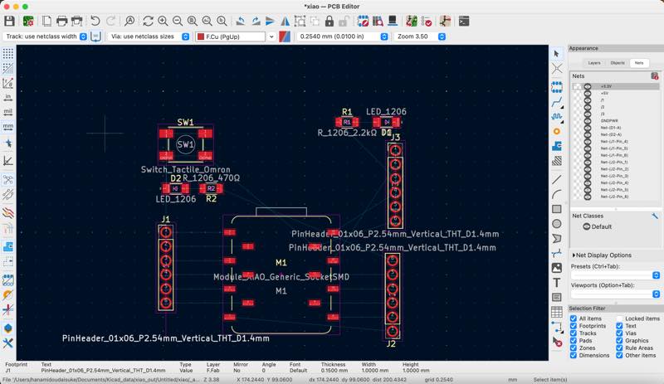Open the F.Cu layer selector dropdown
This screenshot has width=664, height=384.
click(x=236, y=36)
